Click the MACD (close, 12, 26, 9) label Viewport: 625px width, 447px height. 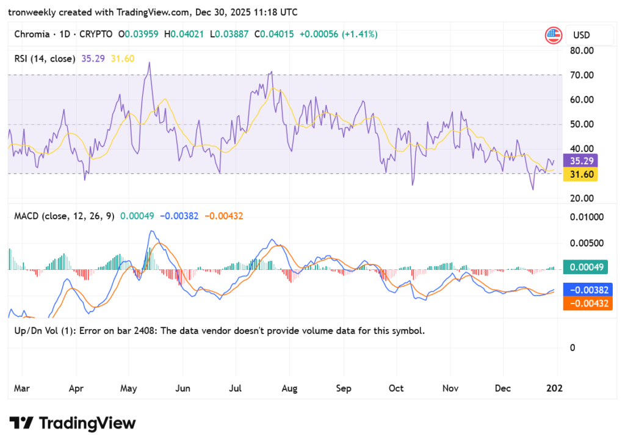(64, 216)
